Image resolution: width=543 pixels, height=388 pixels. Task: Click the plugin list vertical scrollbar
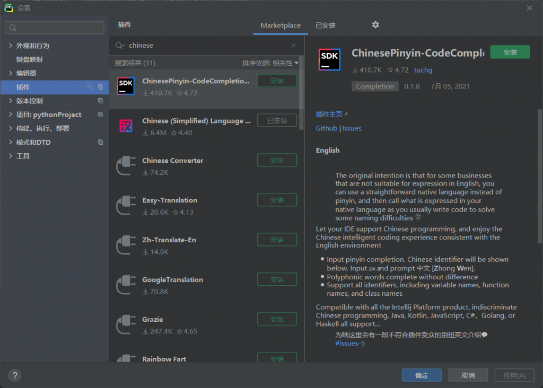(x=301, y=92)
